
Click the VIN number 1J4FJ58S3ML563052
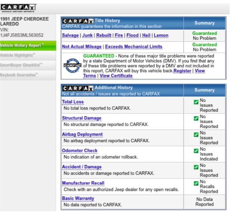(22, 35)
